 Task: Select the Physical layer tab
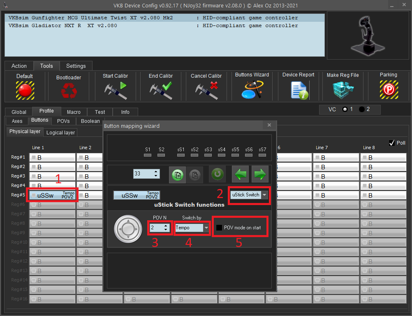(25, 131)
